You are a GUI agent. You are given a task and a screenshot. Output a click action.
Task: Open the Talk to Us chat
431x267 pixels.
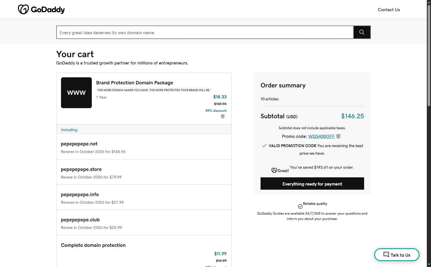[x=397, y=255]
